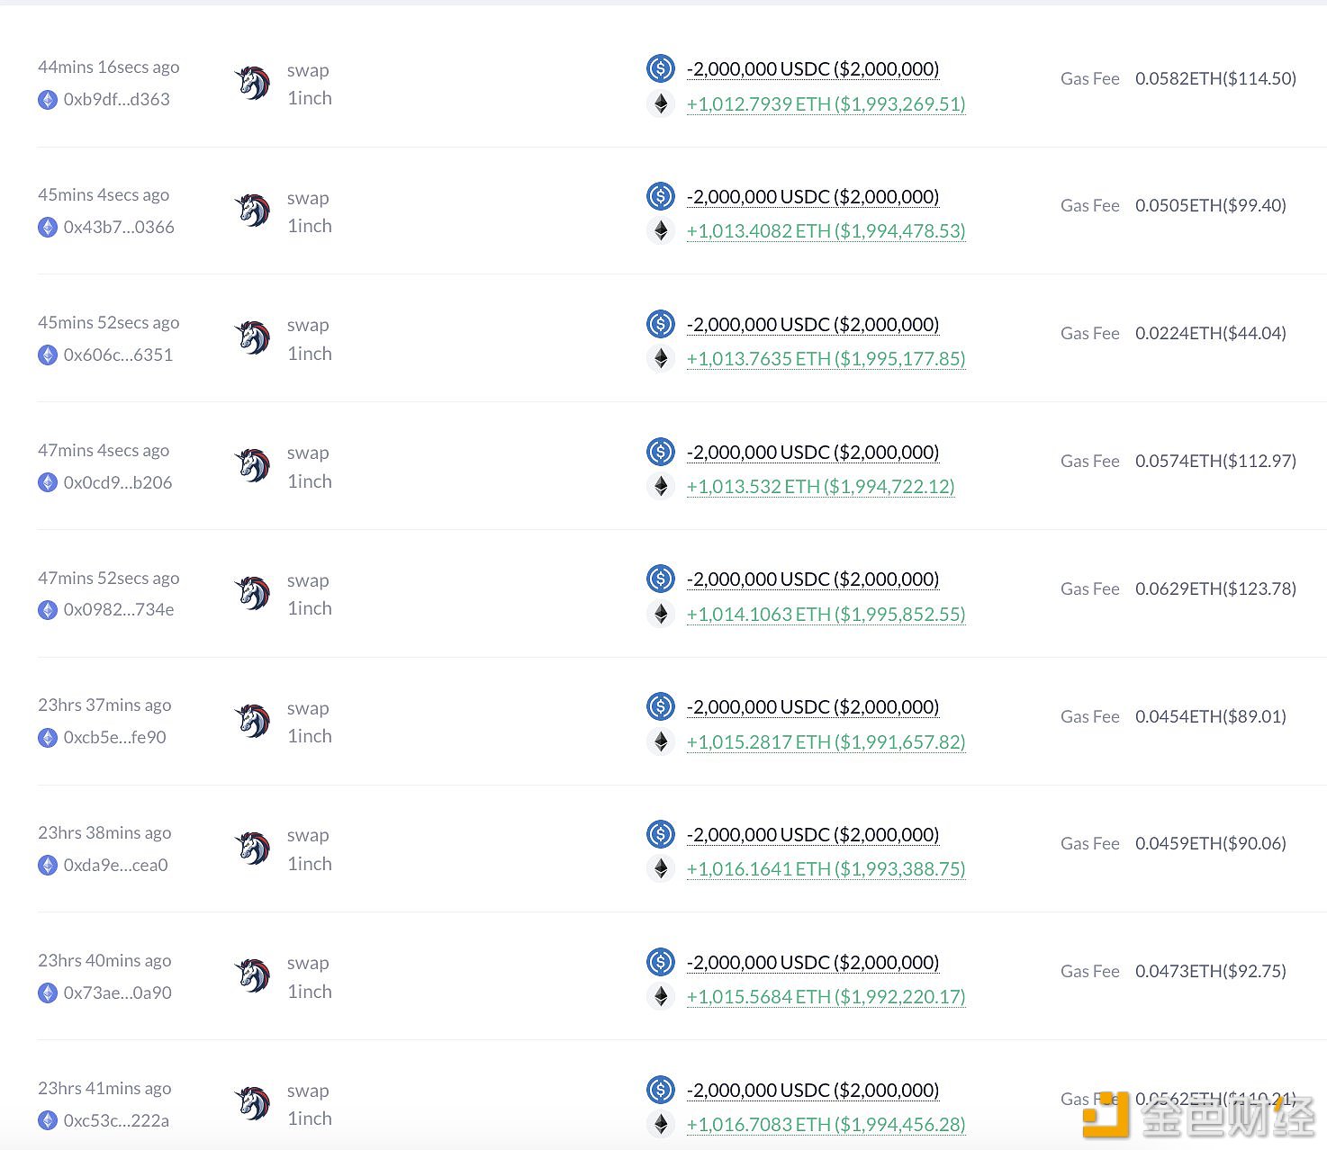This screenshot has width=1327, height=1150.
Task: Open the USDC token icon in the 23hrs 41mins ago row
Action: 661,1090
